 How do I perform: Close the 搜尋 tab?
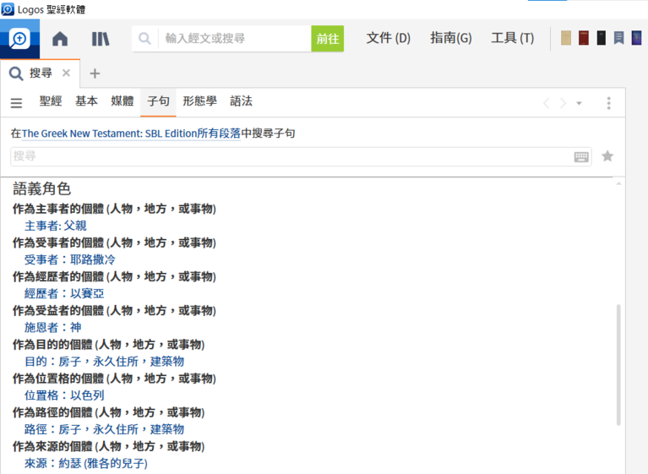[66, 74]
